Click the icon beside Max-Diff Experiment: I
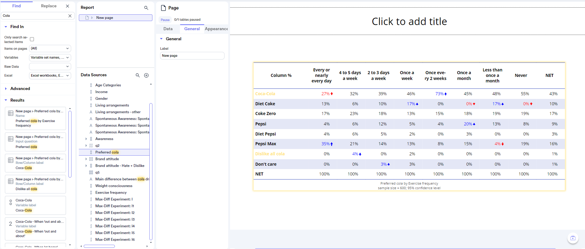The width and height of the screenshot is (585, 249). point(91,199)
